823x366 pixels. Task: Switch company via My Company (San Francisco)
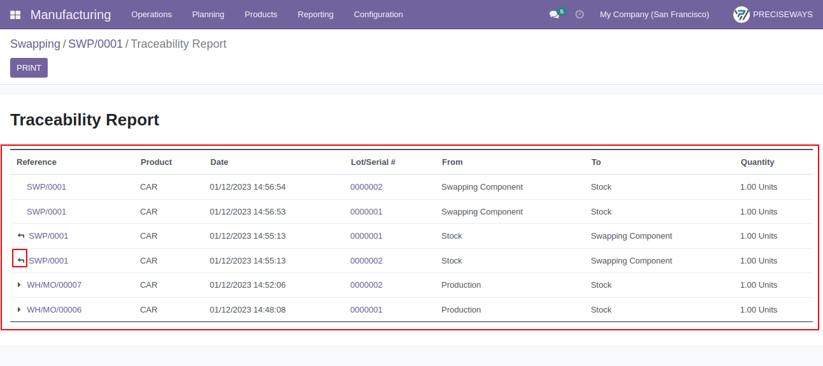[x=654, y=14]
